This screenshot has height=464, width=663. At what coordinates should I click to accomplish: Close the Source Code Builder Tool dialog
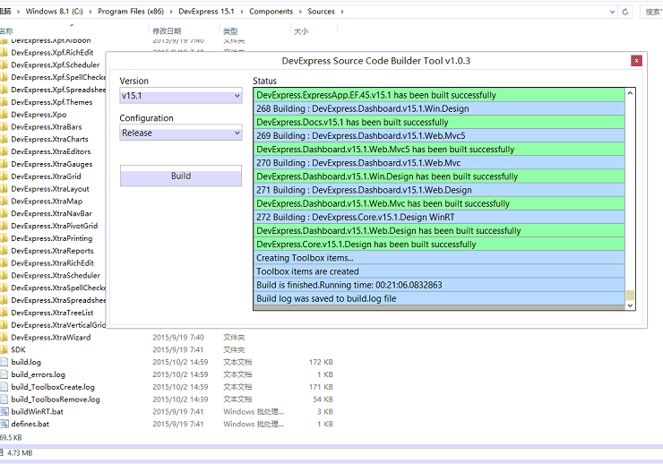(636, 61)
